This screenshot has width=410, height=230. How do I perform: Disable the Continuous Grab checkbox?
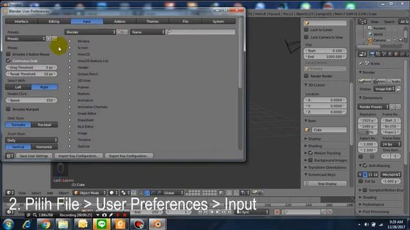pos(8,61)
